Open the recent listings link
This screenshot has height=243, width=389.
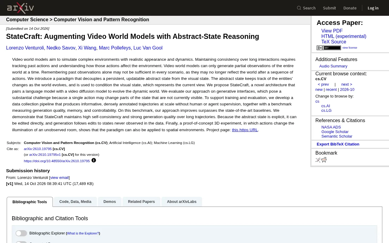331,90
